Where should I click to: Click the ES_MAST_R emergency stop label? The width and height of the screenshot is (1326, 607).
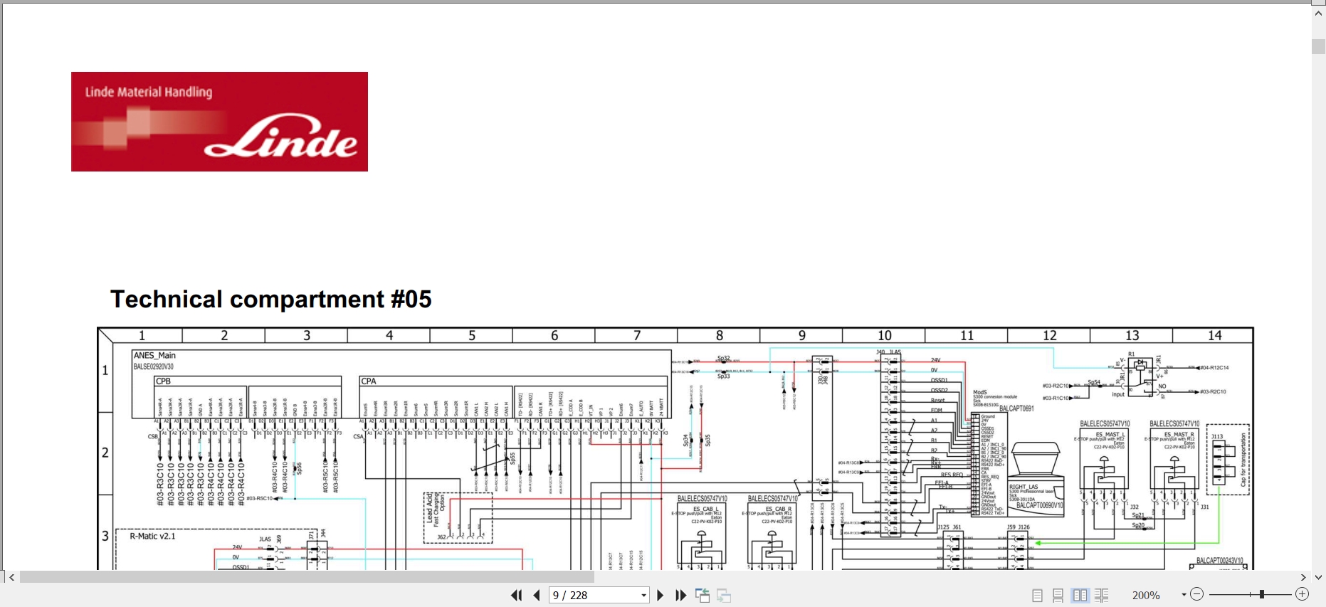tap(1179, 434)
